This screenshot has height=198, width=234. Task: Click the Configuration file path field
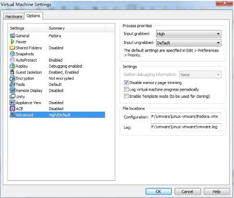coord(186,116)
